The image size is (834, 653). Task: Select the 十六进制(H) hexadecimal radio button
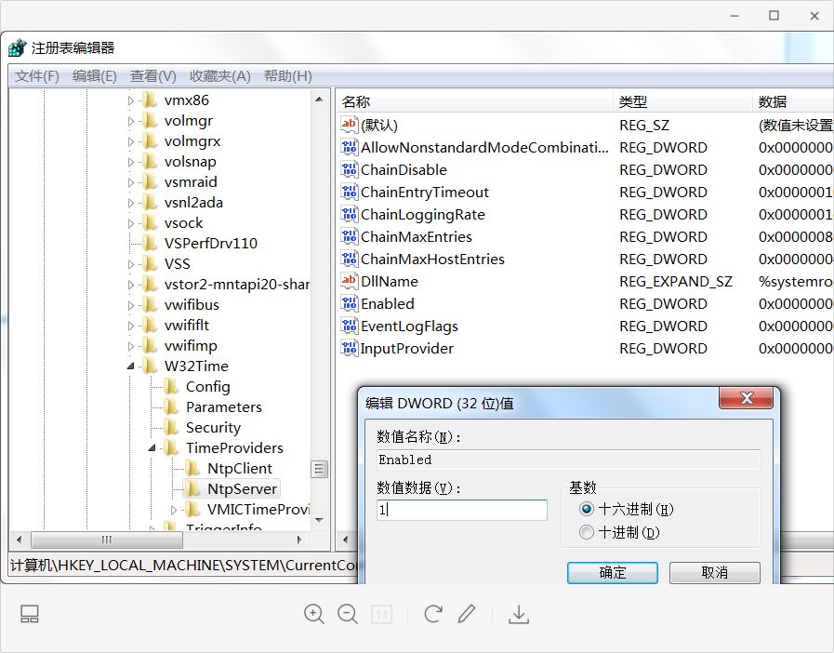click(586, 510)
